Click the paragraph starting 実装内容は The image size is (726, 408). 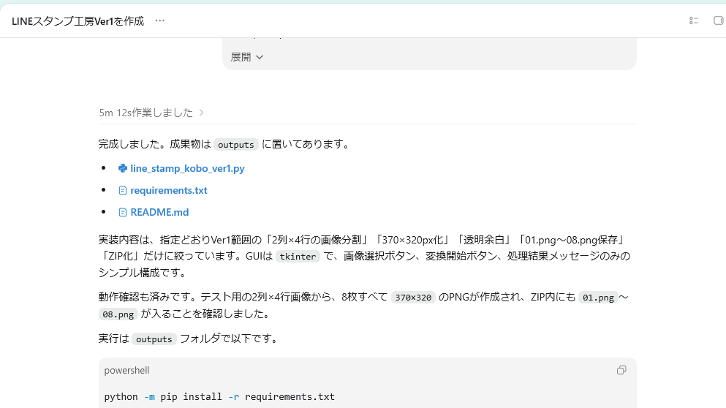point(364,256)
